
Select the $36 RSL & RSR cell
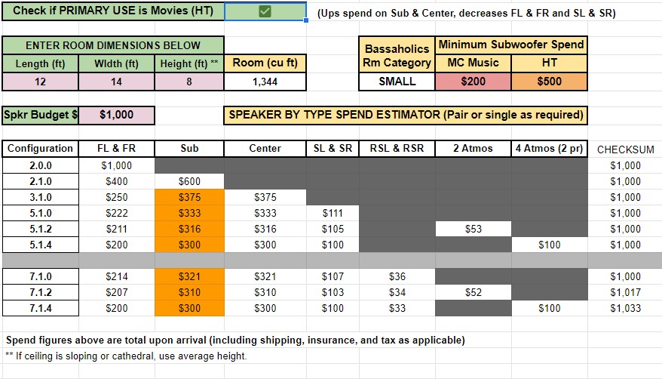[x=397, y=276]
